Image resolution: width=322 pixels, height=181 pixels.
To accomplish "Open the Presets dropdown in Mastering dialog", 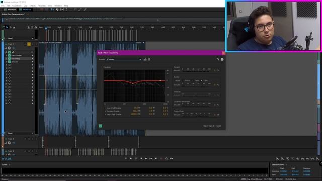I will tap(124, 59).
